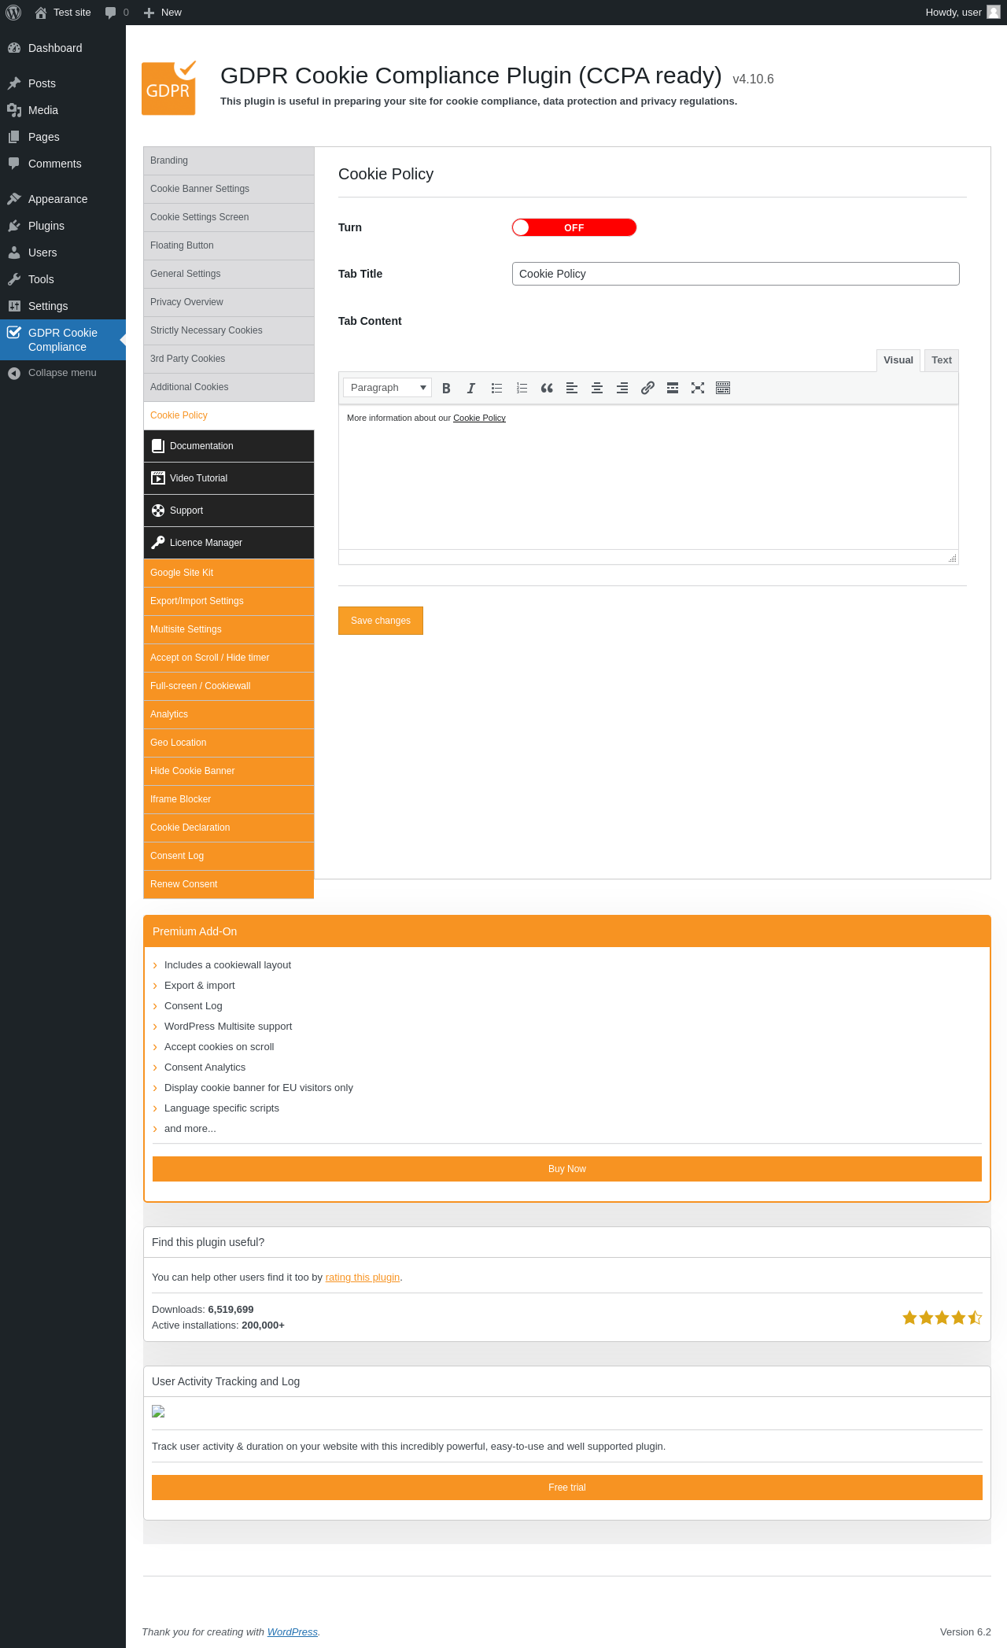This screenshot has width=1007, height=1648.
Task: Open Strictly Necessary Cookies tab
Action: 229,330
